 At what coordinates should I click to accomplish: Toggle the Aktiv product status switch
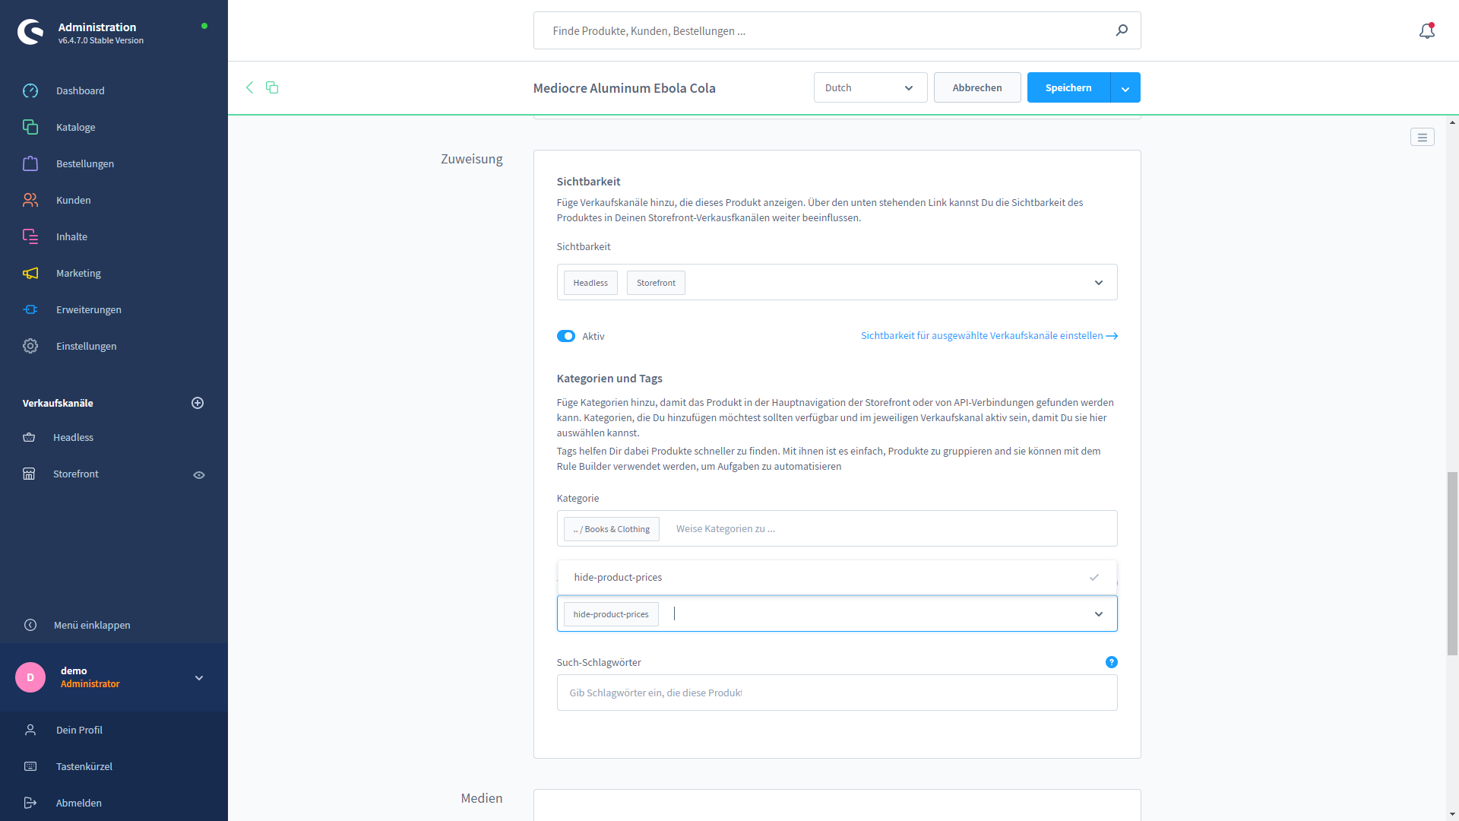(566, 336)
